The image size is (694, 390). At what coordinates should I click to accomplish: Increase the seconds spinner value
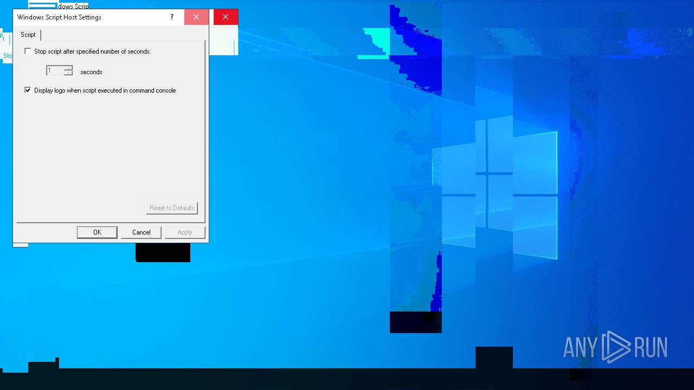[x=68, y=68]
